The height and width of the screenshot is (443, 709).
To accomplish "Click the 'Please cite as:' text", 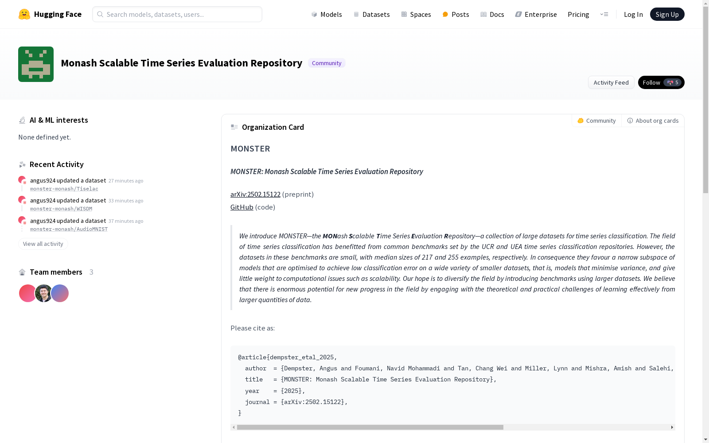I will 253,328.
